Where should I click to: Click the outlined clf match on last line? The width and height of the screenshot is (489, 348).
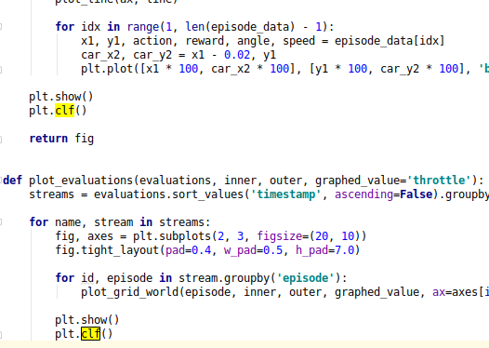pos(91,334)
